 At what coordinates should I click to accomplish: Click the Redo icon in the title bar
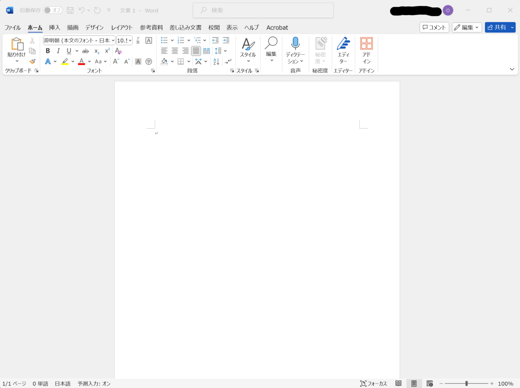point(97,10)
